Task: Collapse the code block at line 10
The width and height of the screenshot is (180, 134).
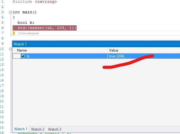Action: (10, 49)
